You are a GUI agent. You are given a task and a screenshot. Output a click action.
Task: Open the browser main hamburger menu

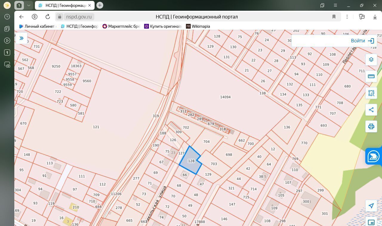[335, 5]
